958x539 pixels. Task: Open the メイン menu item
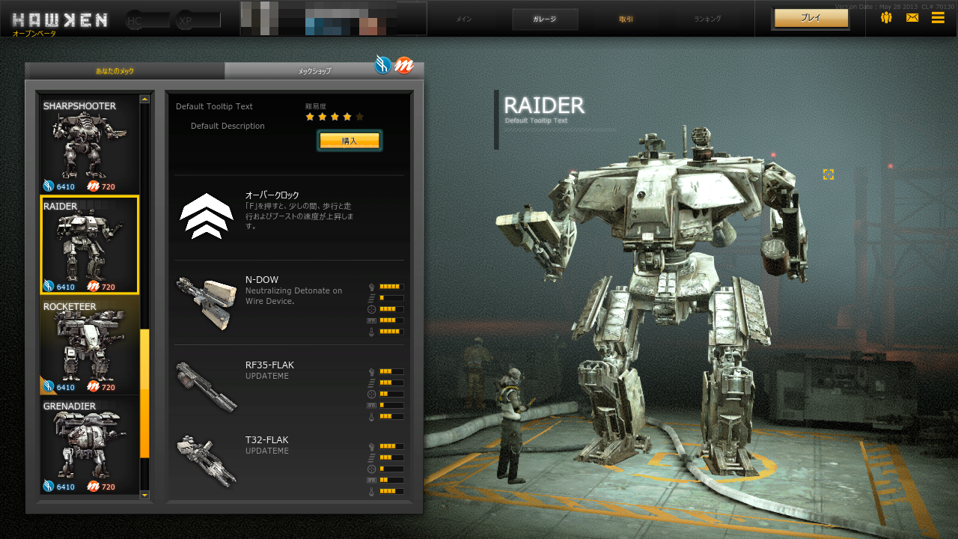pos(464,19)
